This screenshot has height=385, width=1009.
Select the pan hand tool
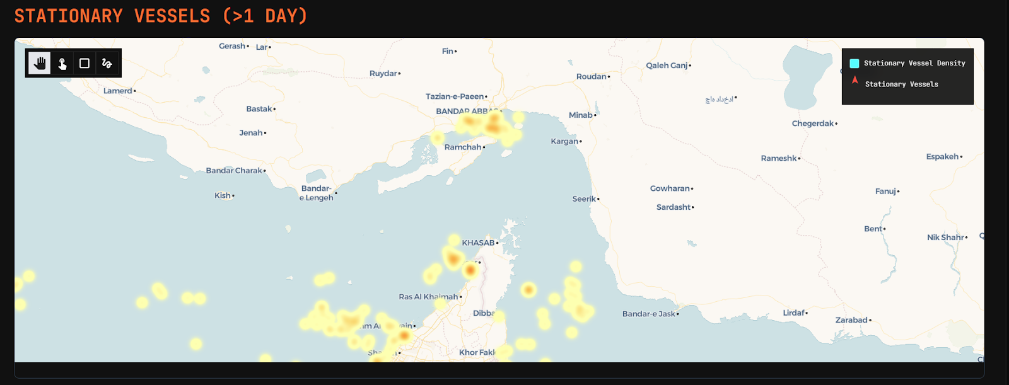(x=40, y=63)
